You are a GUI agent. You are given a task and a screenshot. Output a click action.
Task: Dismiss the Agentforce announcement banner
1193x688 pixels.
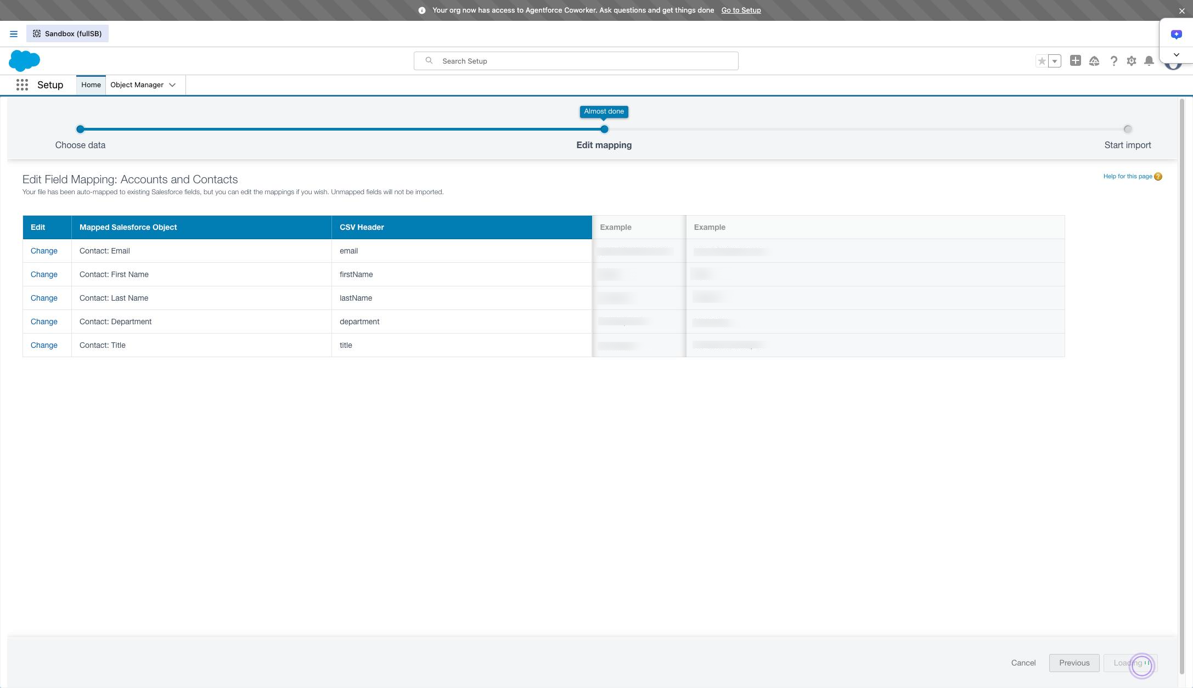click(1181, 10)
